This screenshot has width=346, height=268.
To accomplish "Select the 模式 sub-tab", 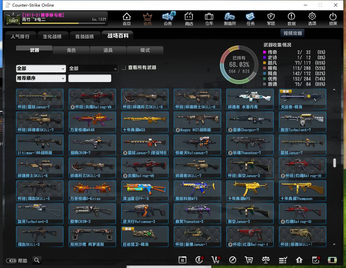I will click(145, 50).
